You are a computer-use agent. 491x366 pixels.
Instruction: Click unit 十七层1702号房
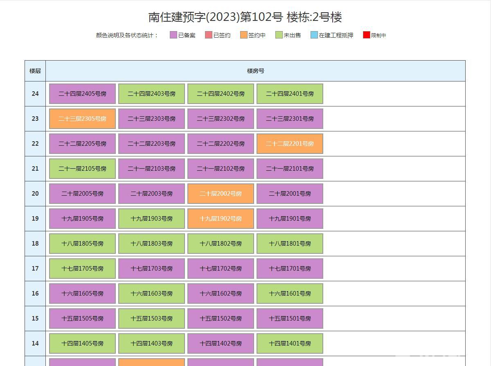click(221, 269)
